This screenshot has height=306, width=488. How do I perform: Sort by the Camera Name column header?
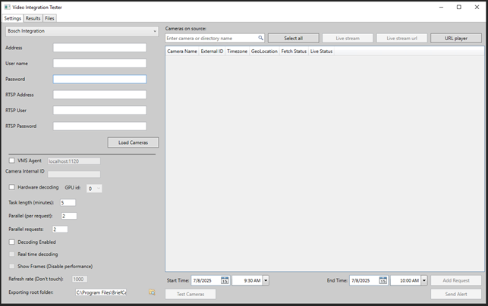tap(182, 52)
